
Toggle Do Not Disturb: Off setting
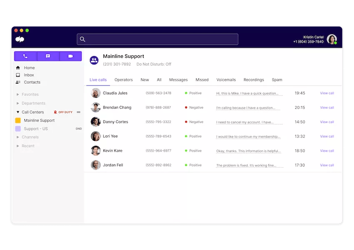click(154, 64)
